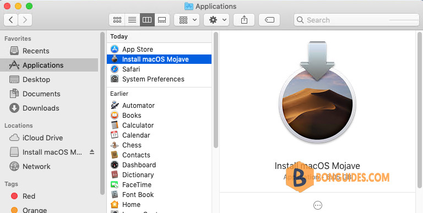
Task: Open Downloads in the sidebar
Action: [x=49, y=108]
